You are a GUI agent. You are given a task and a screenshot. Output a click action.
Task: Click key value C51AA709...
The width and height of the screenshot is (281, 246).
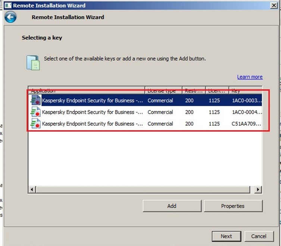246,124
